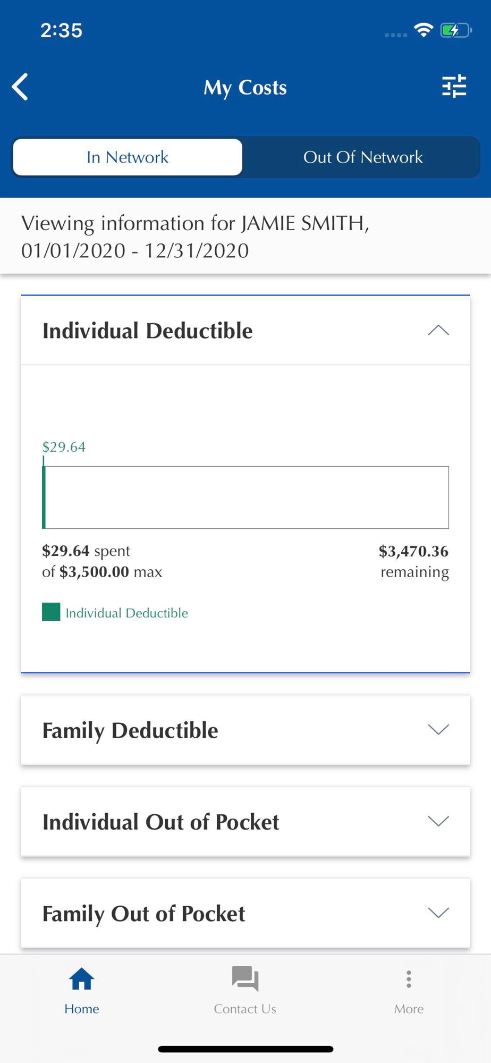
Task: Click the green Individual Deductible legend swatch
Action: (51, 612)
